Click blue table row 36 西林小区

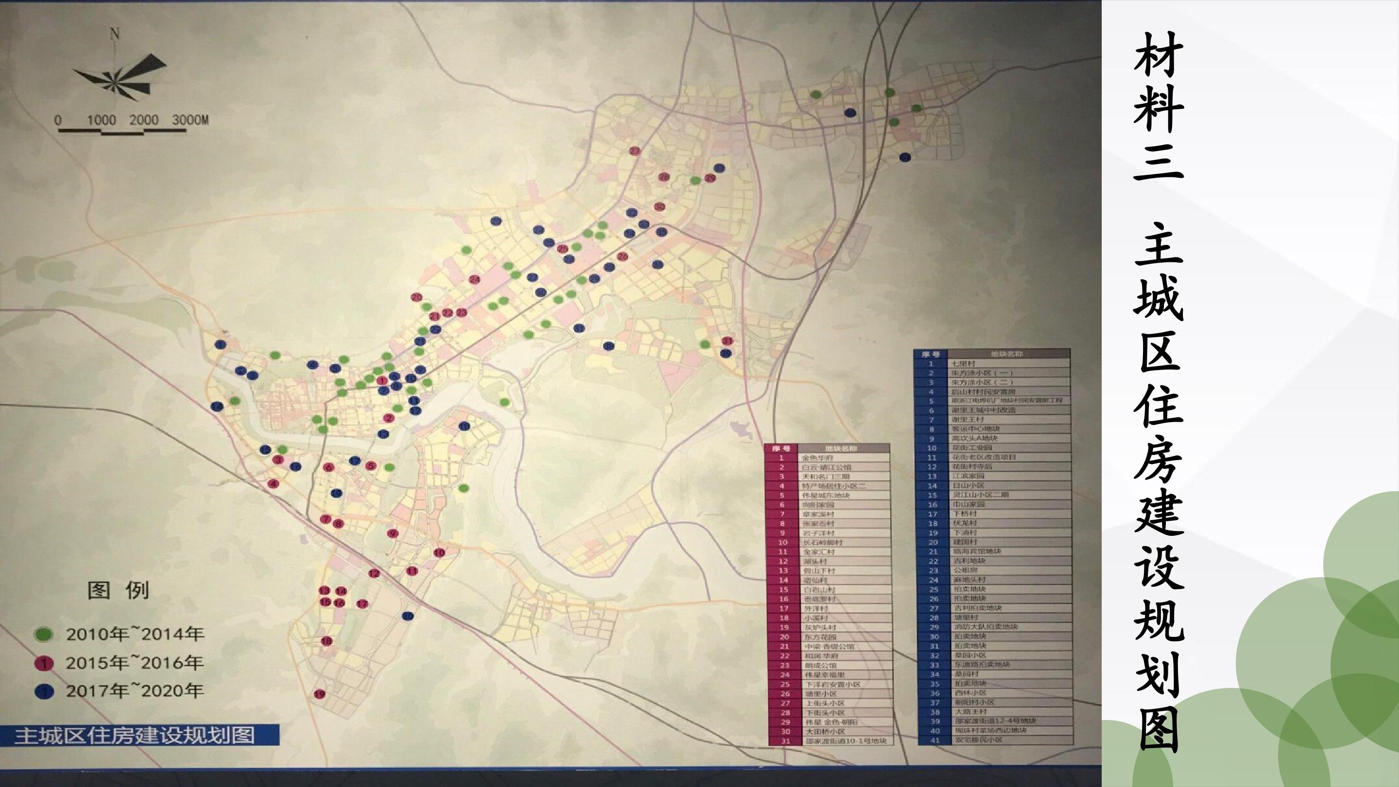(995, 692)
